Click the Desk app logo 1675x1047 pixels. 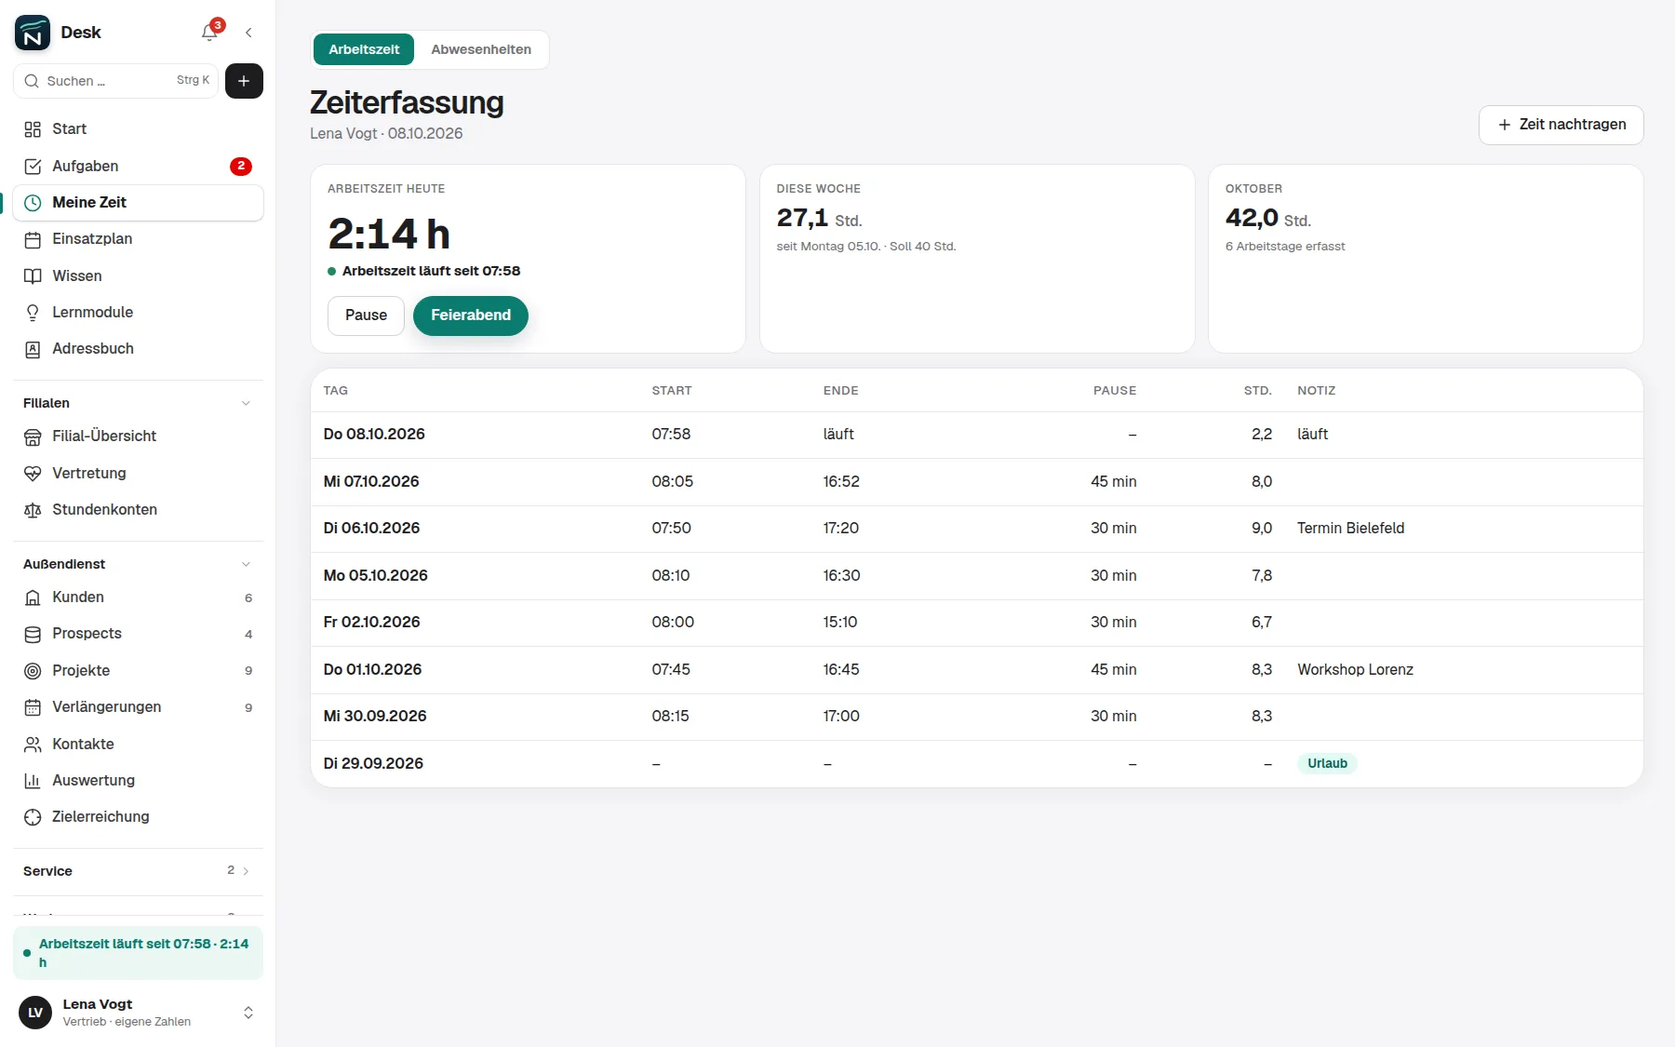tap(33, 33)
